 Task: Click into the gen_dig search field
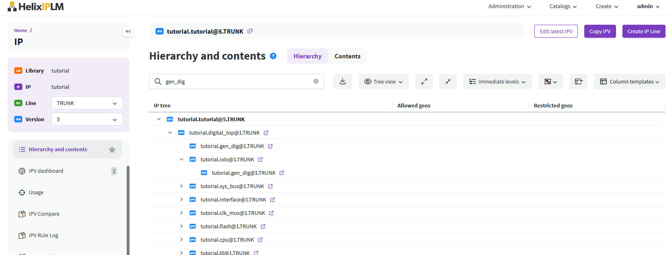(x=236, y=81)
